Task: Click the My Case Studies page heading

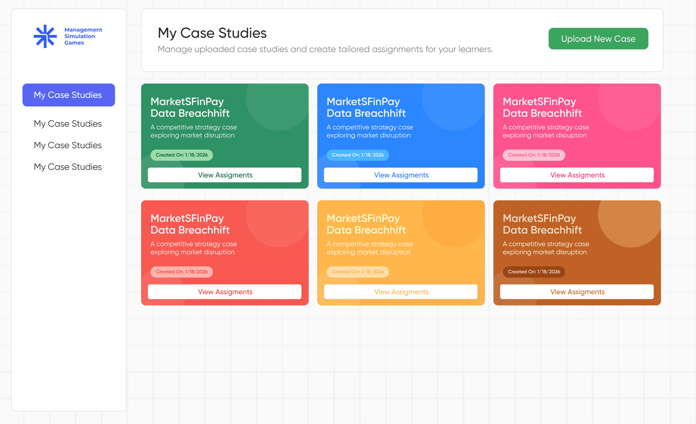Action: 212,33
